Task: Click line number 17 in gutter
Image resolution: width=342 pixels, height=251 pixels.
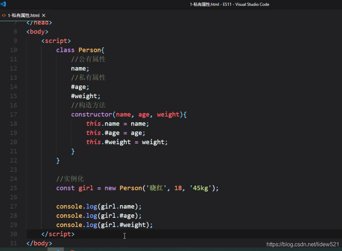Action: coord(13,114)
